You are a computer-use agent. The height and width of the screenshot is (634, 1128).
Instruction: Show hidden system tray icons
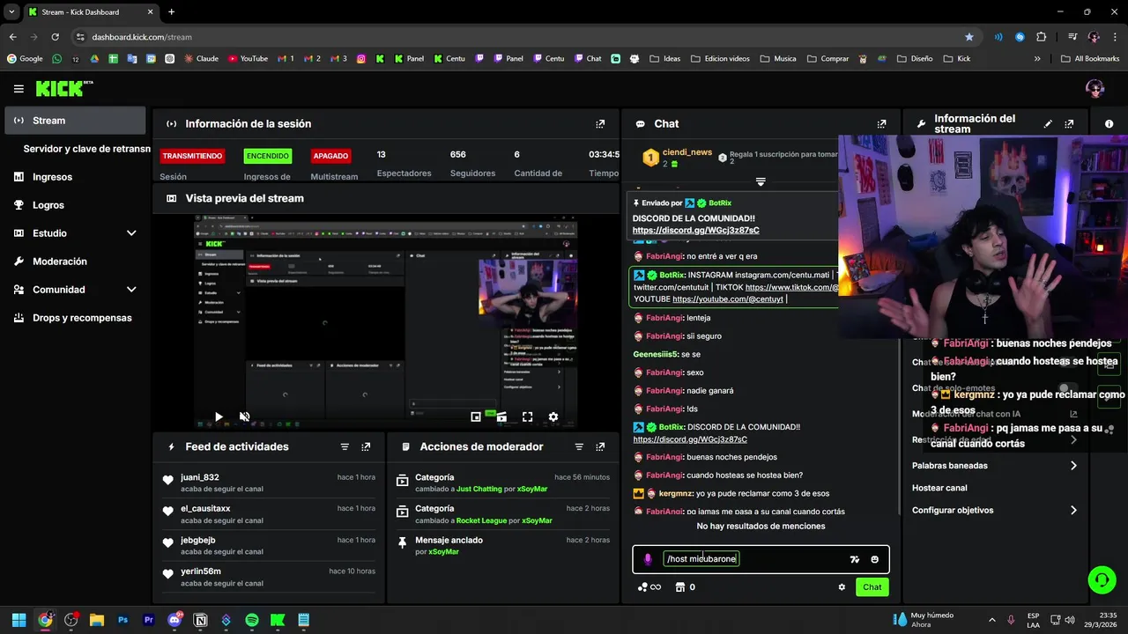[992, 620]
